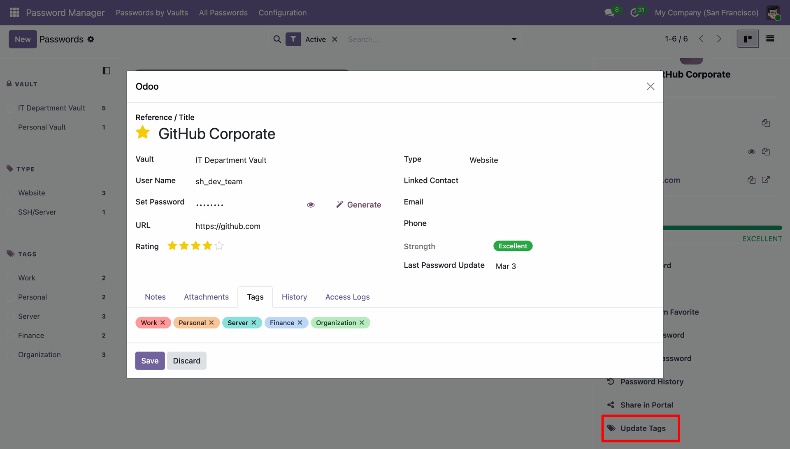This screenshot has height=449, width=790.
Task: Expand the search options dropdown
Action: point(514,39)
